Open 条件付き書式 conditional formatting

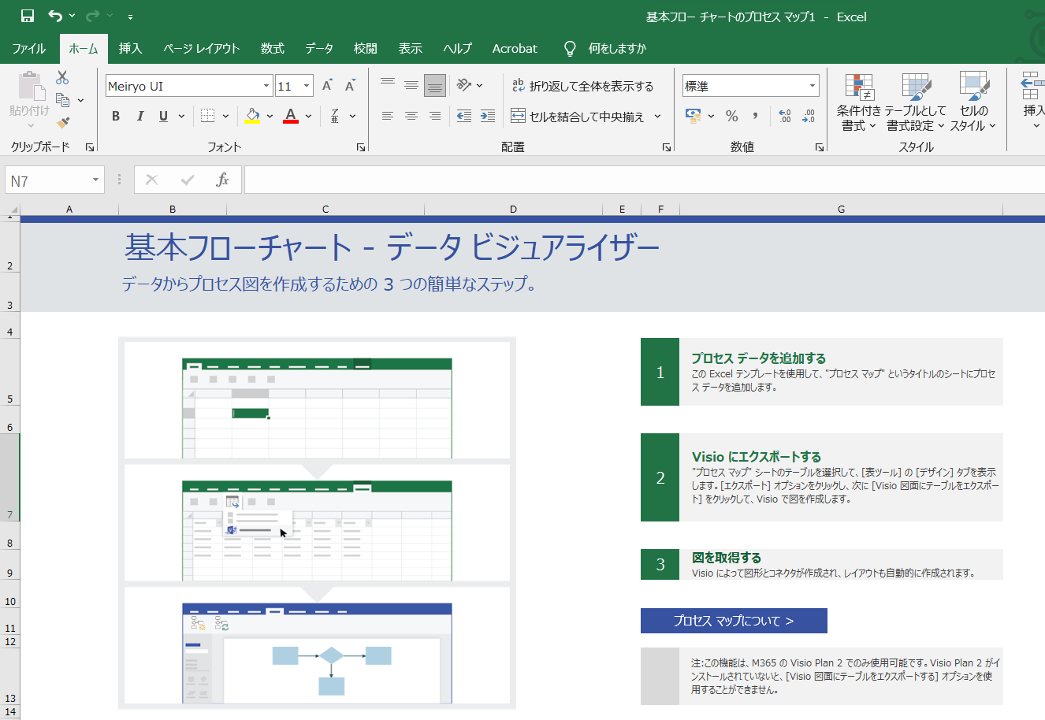(859, 102)
